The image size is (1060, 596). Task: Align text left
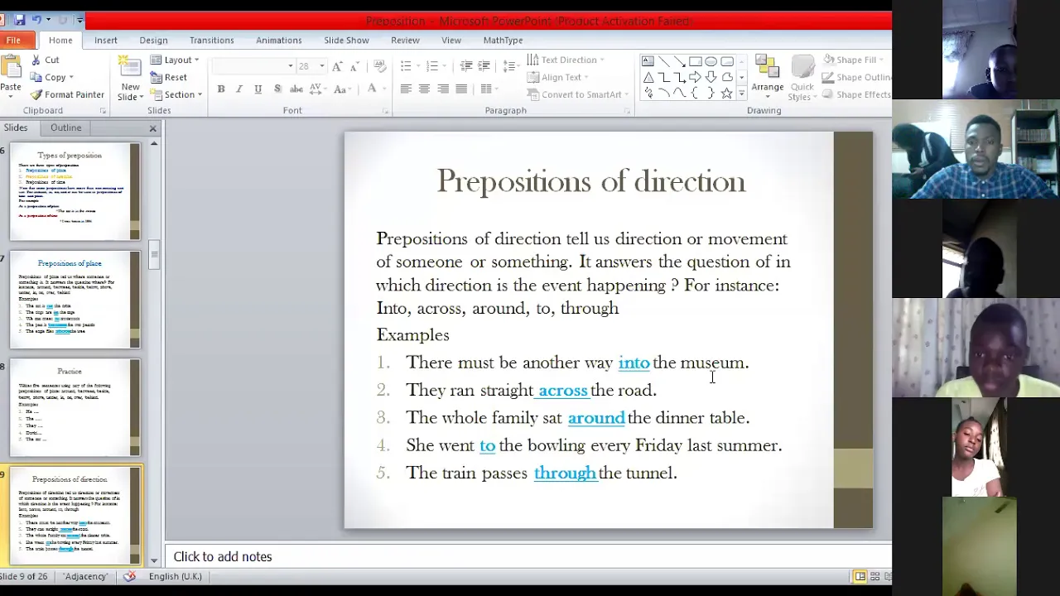pos(406,89)
